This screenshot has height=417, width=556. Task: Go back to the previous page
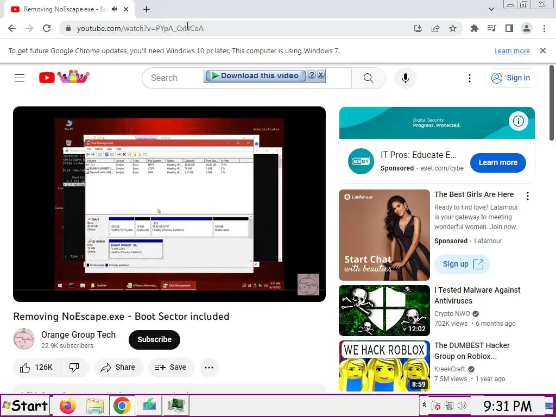tap(12, 28)
